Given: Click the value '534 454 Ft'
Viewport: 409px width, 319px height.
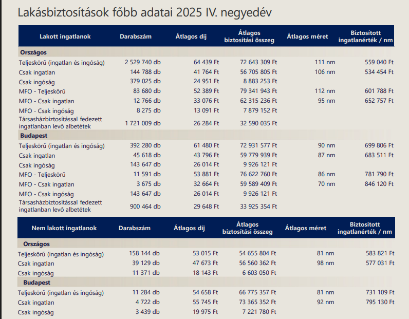Looking at the screenshot, I should coord(379,72).
